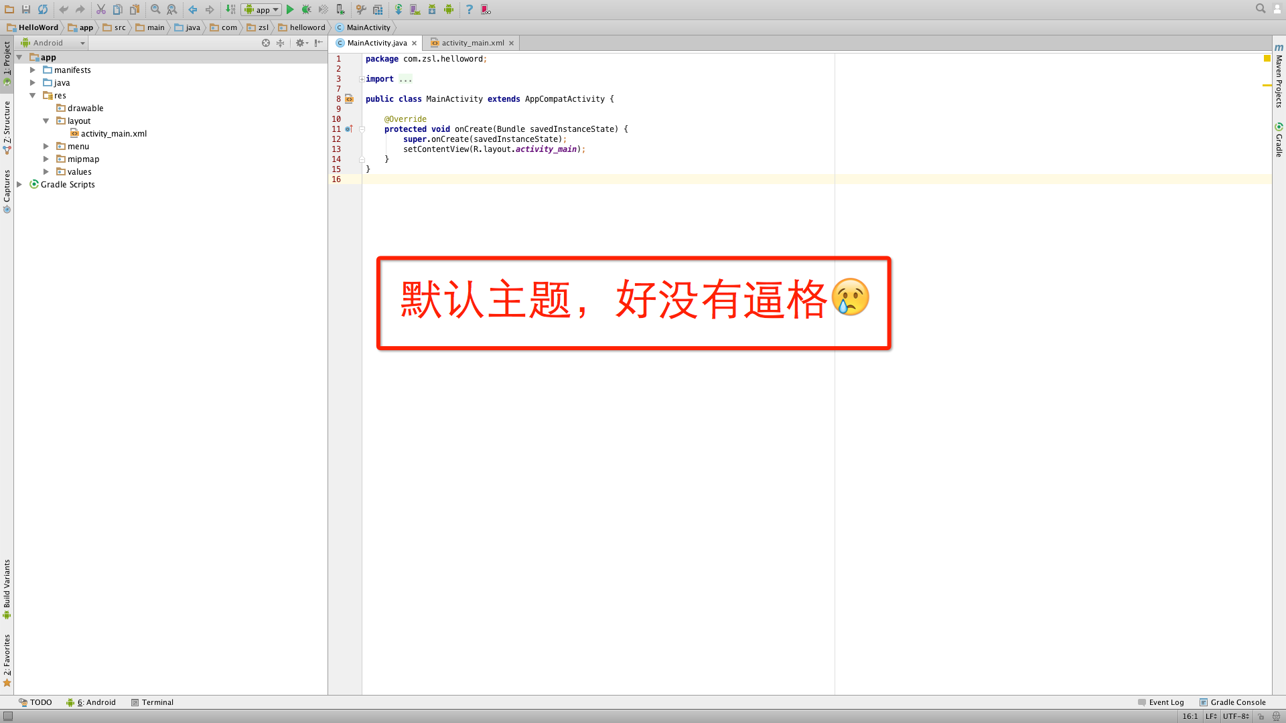The image size is (1286, 723).
Task: Click HelloWord in the breadcrumb bar
Action: coord(33,27)
